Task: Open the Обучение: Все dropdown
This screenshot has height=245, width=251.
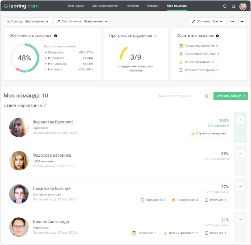Action: (x=207, y=21)
